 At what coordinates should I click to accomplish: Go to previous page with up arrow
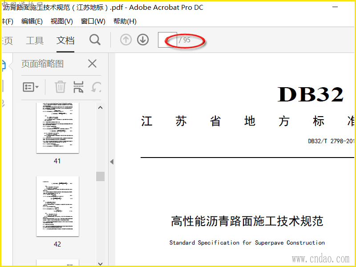126,40
